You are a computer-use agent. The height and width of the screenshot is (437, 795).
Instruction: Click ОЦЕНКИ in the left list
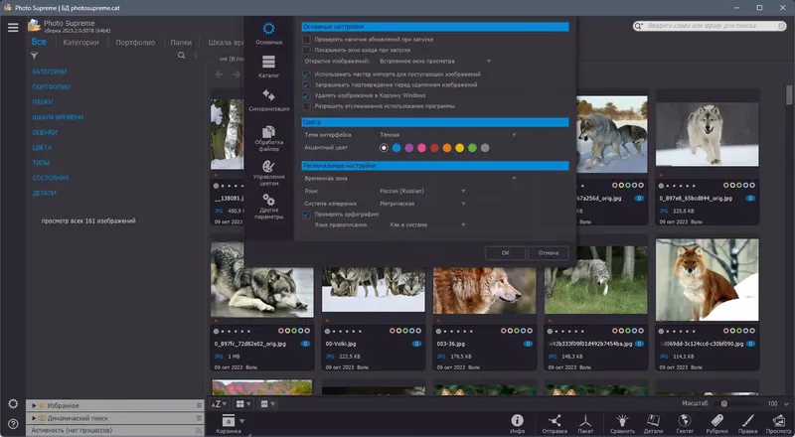point(45,133)
